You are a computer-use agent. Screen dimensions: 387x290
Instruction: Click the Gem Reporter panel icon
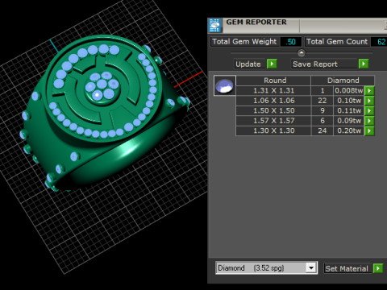214,26
